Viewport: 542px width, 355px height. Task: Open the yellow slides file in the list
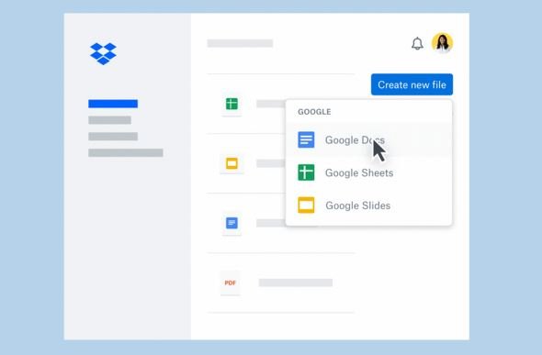231,163
